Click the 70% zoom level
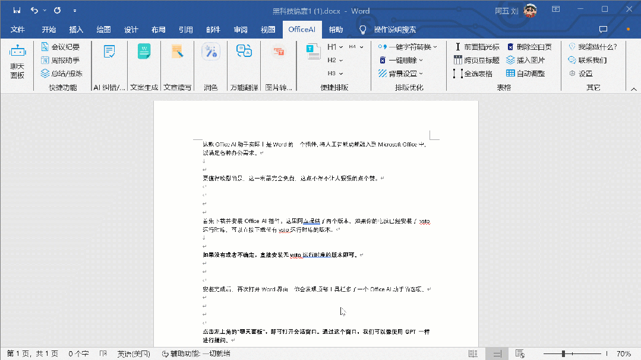 tap(623, 354)
